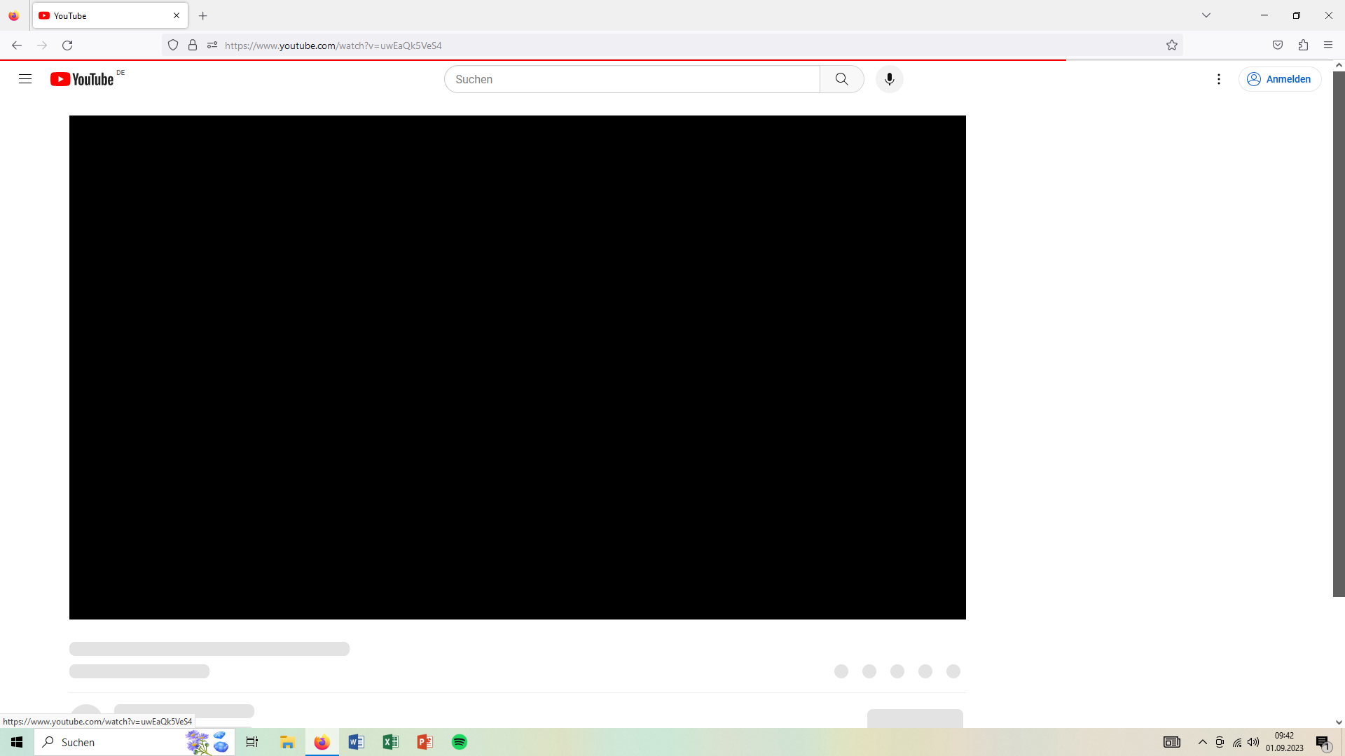Start voice search with microphone icon
The width and height of the screenshot is (1345, 756).
click(889, 79)
